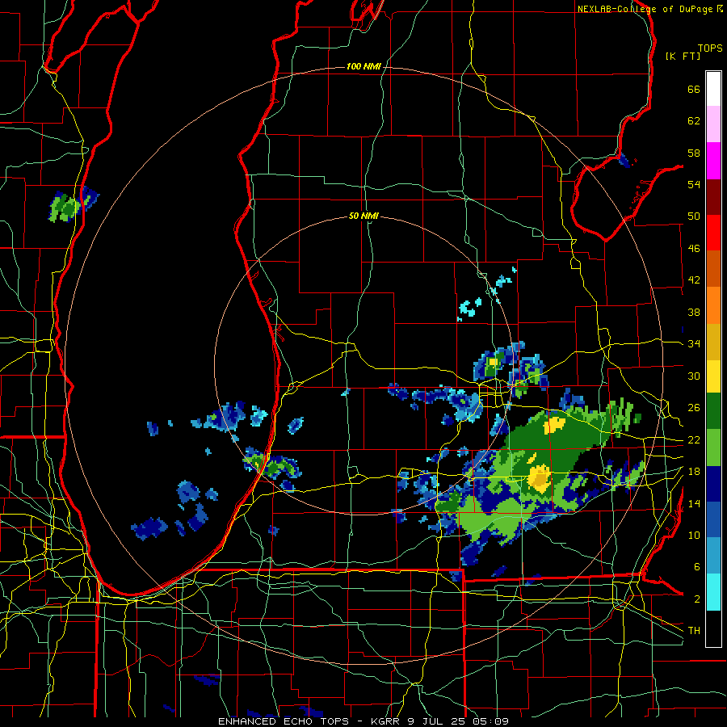Screen dimensions: 727x727
Task: Click legend value 50
Action: coord(694,216)
